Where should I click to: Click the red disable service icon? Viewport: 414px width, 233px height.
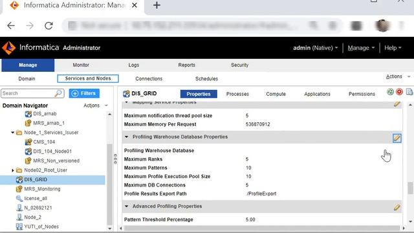[399, 92]
